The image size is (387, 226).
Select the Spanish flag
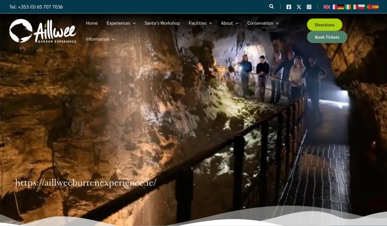point(375,7)
